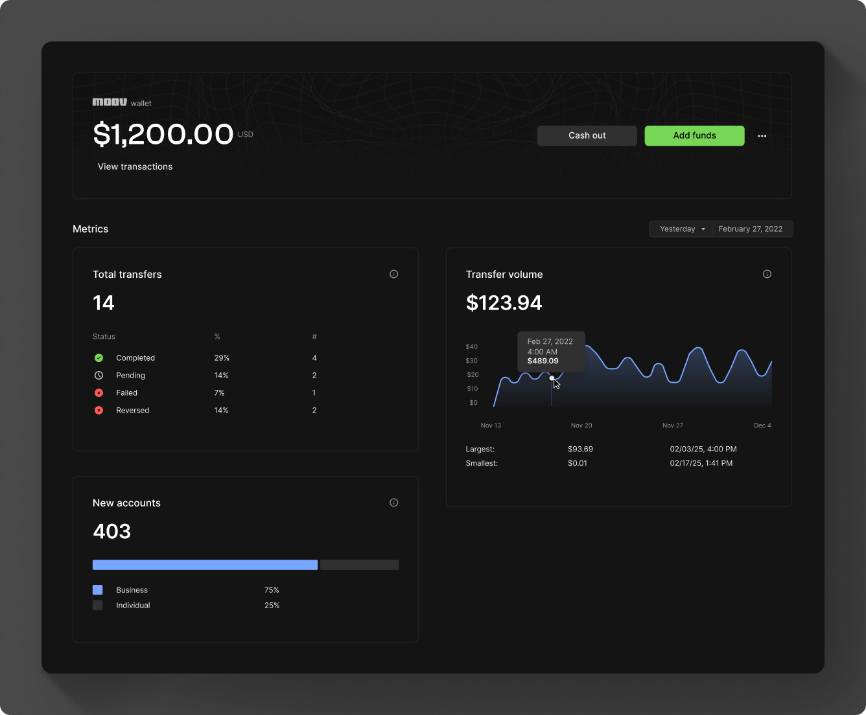Click the green Add funds button
Screen dimensions: 866x715
pyautogui.click(x=694, y=135)
